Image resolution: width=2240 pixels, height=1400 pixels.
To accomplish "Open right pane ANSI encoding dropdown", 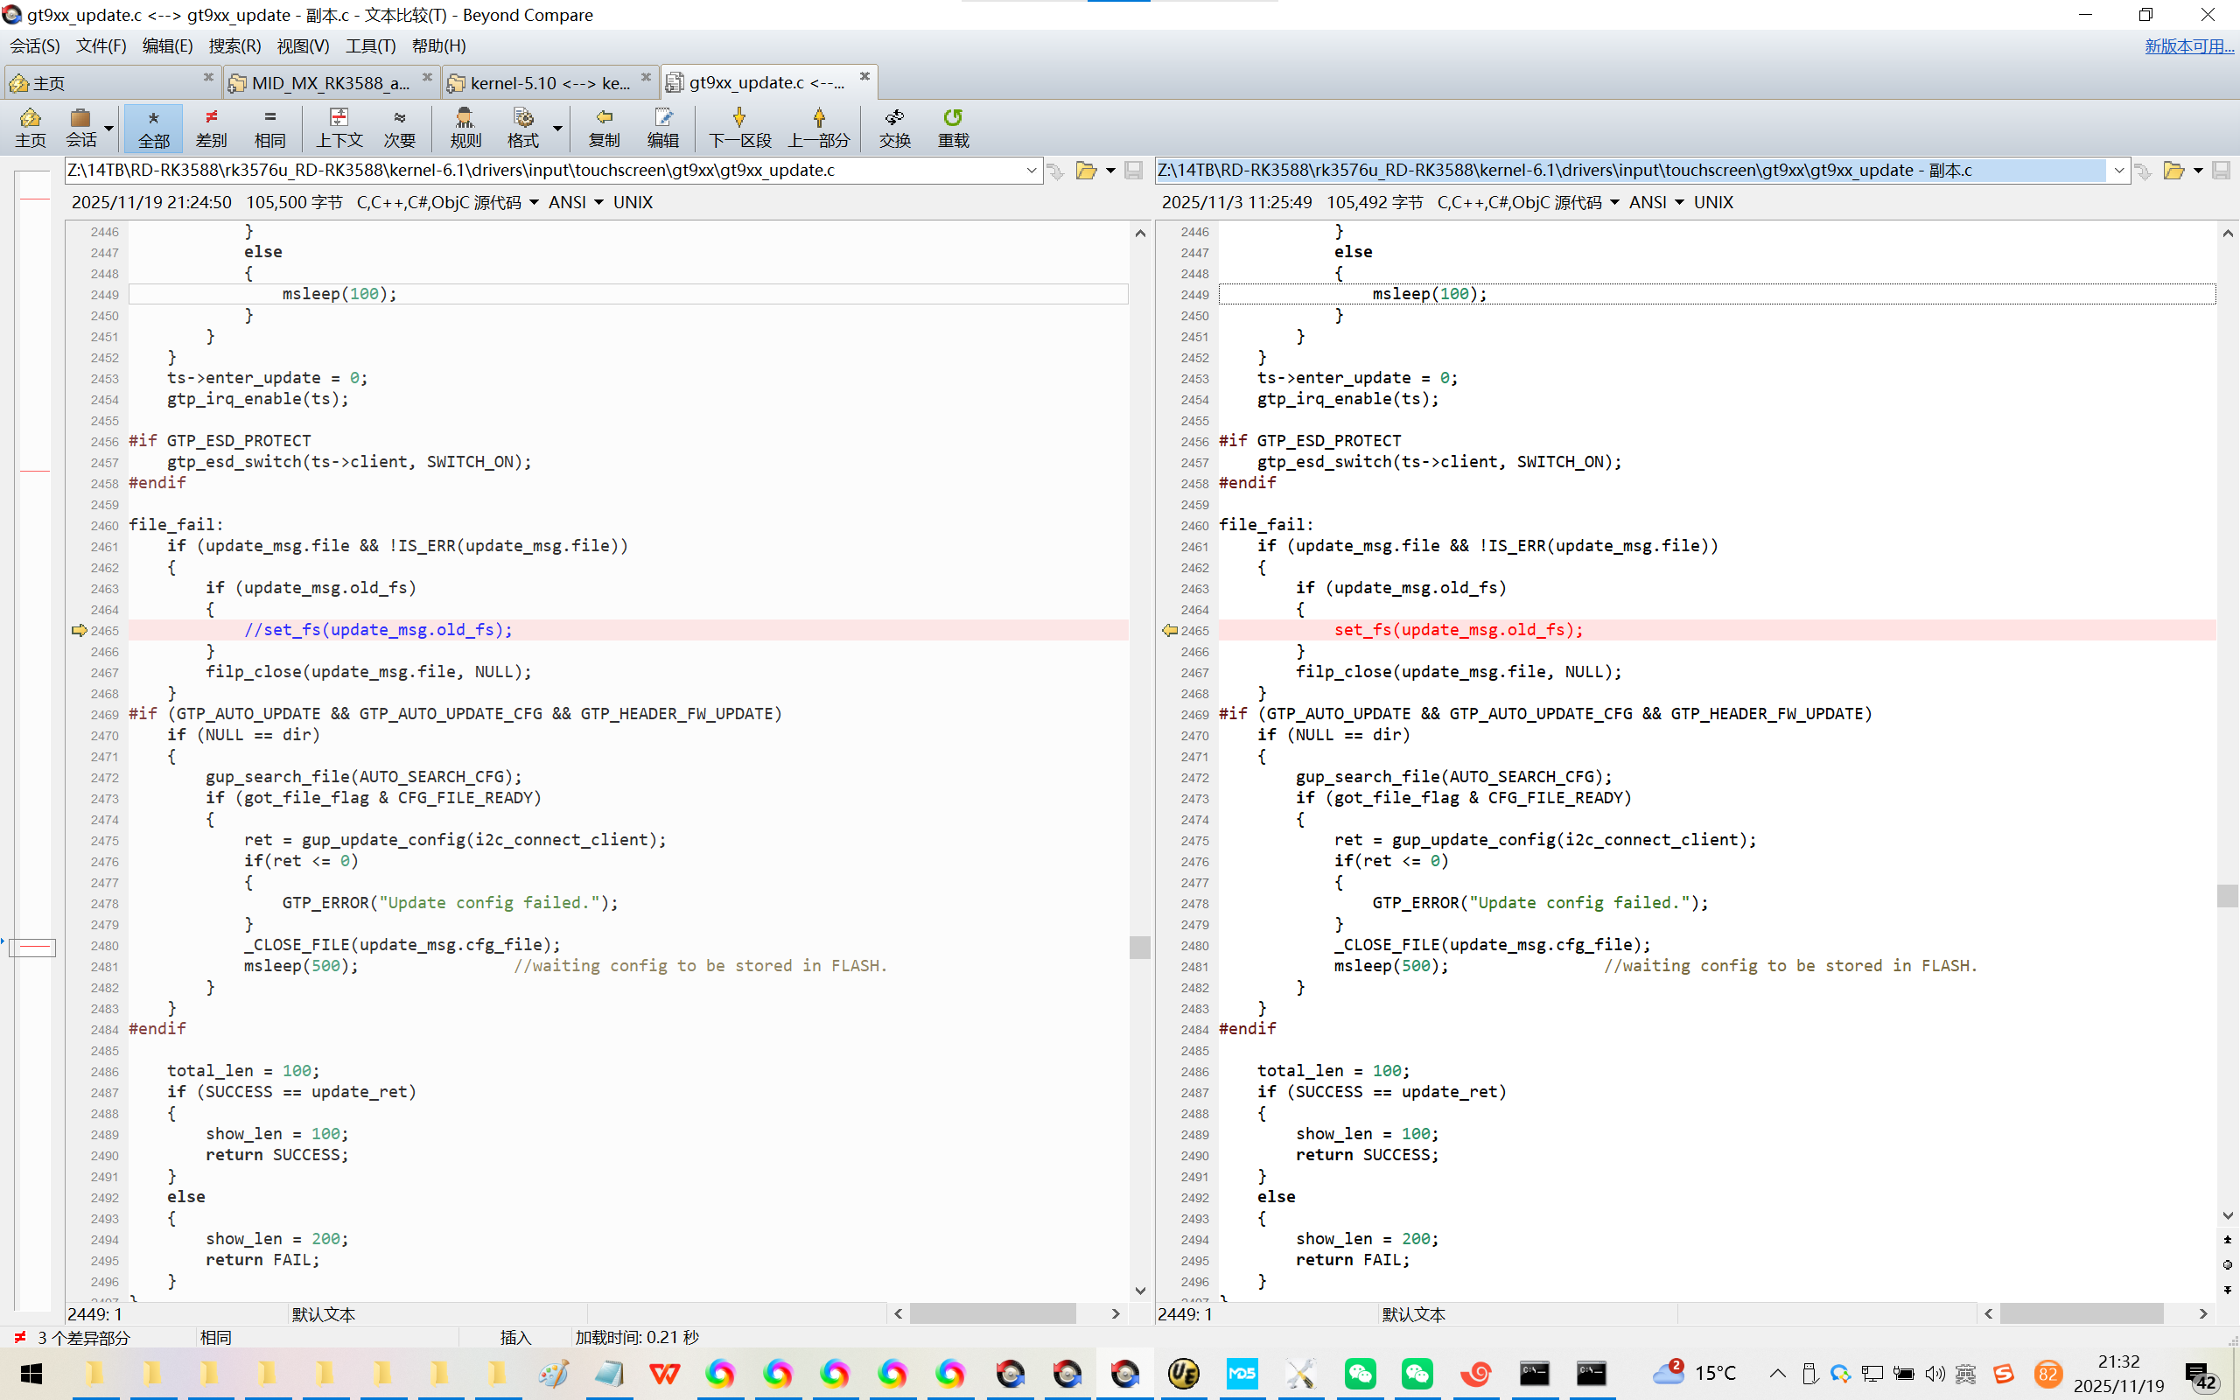I will coord(1679,203).
